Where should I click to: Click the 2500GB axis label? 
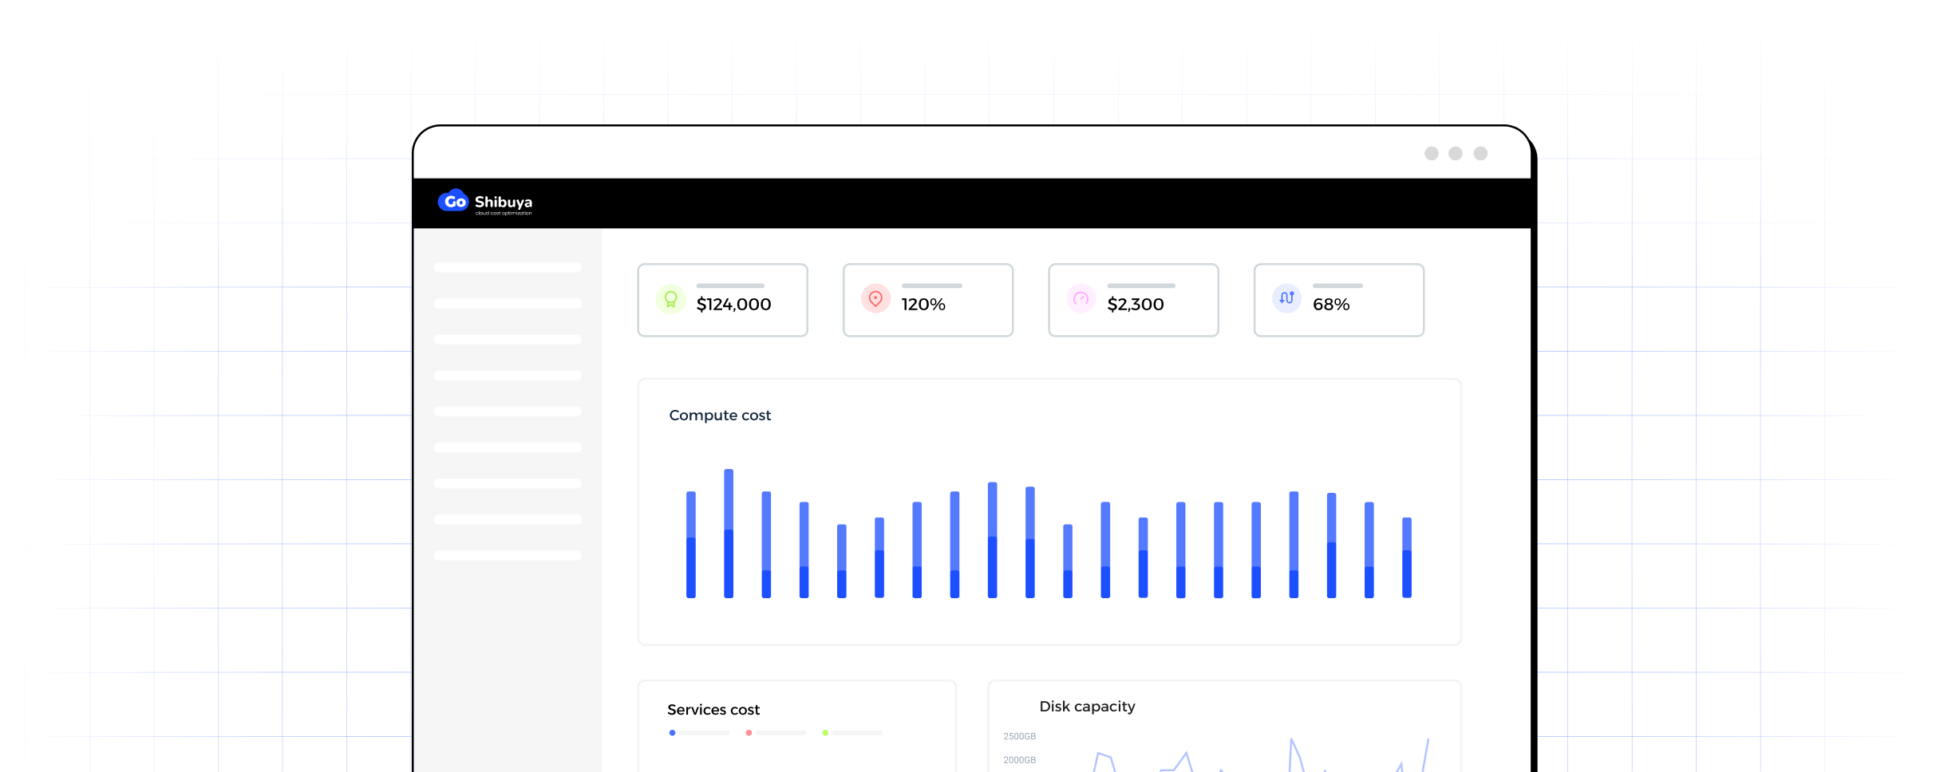[1019, 736]
